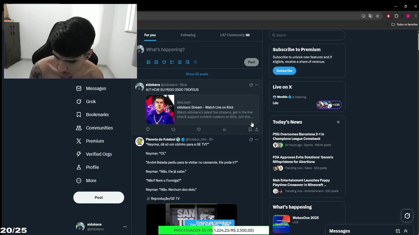Add media image to new post

coord(148,62)
